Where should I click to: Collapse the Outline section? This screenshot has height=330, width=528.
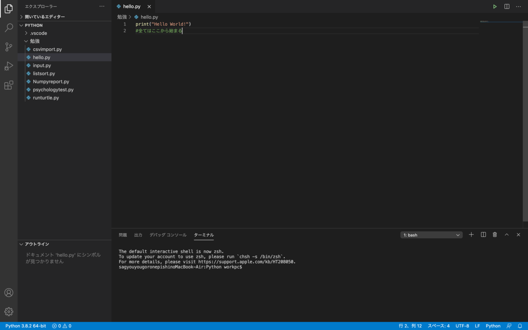(x=65, y=244)
